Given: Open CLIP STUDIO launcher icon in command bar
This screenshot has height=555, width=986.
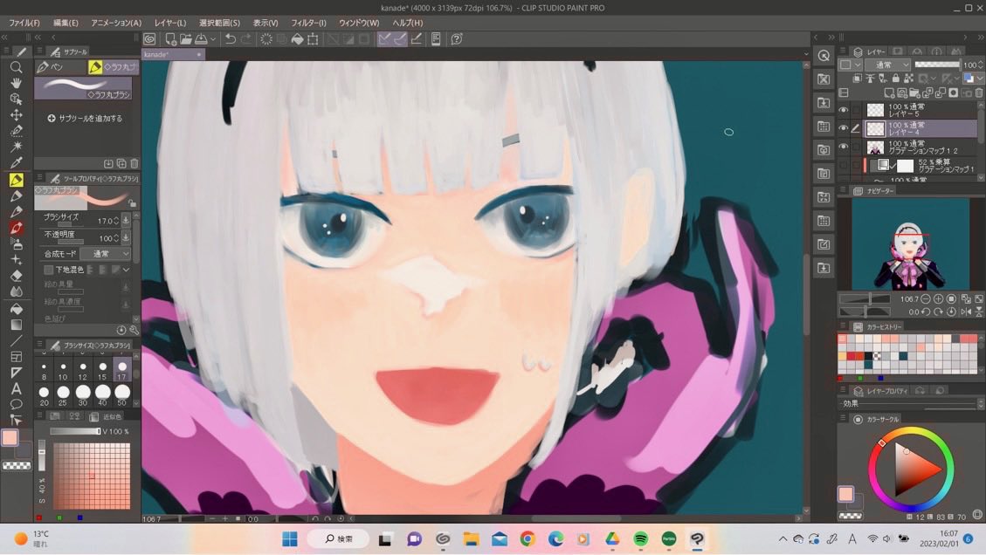Looking at the screenshot, I should (x=149, y=39).
